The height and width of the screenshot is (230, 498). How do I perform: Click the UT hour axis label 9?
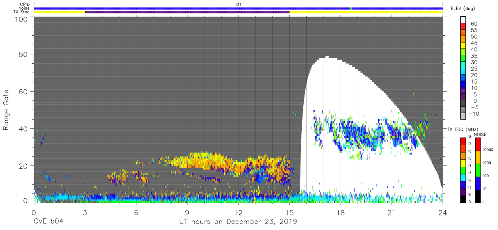tap(187, 213)
